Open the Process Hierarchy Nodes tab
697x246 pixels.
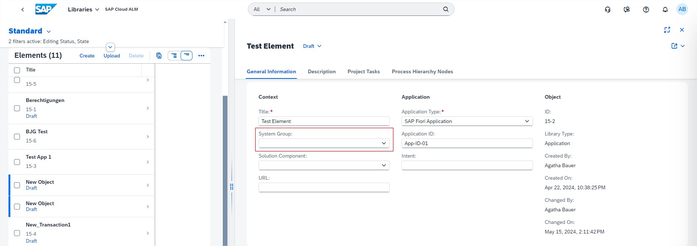coord(422,71)
